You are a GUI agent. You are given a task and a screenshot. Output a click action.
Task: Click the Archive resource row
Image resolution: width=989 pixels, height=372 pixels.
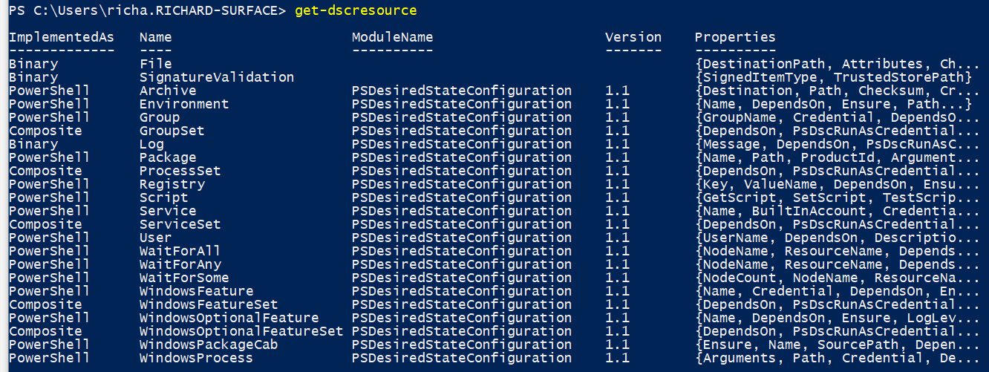point(494,91)
